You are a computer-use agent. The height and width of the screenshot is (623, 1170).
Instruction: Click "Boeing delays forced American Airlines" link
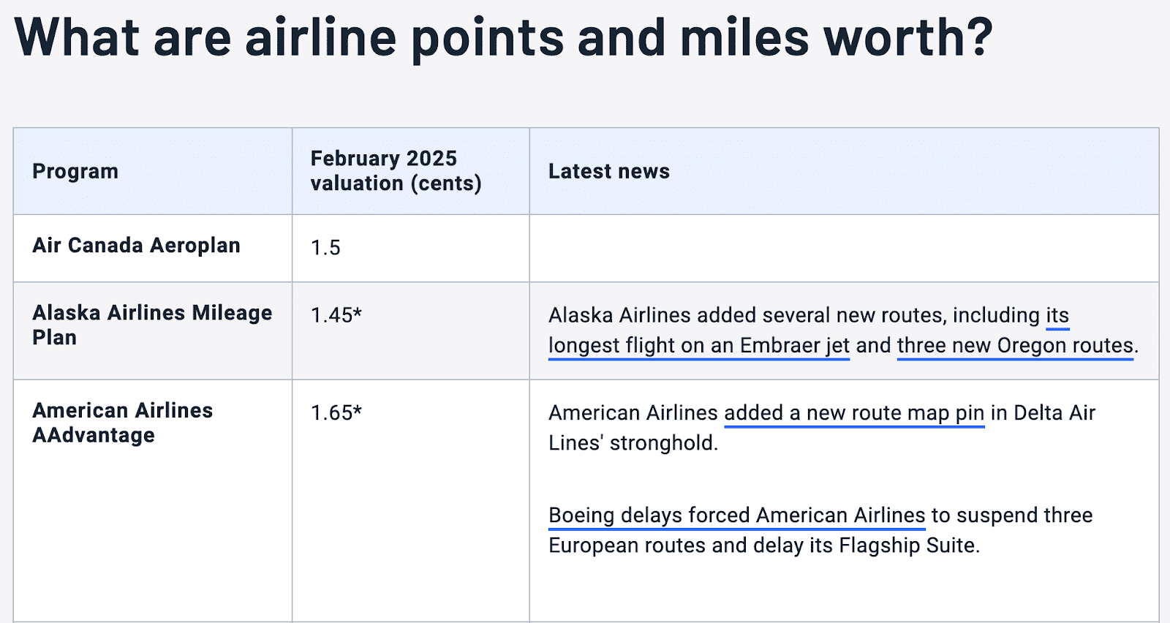point(736,516)
